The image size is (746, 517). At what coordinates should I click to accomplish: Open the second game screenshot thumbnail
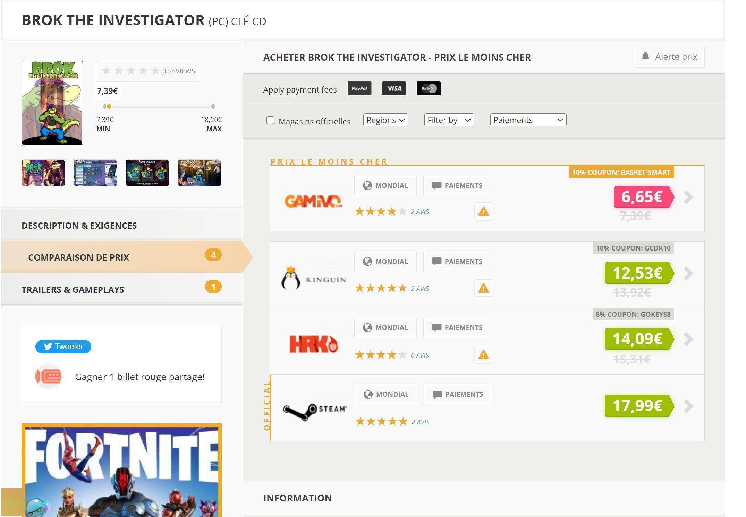(95, 173)
